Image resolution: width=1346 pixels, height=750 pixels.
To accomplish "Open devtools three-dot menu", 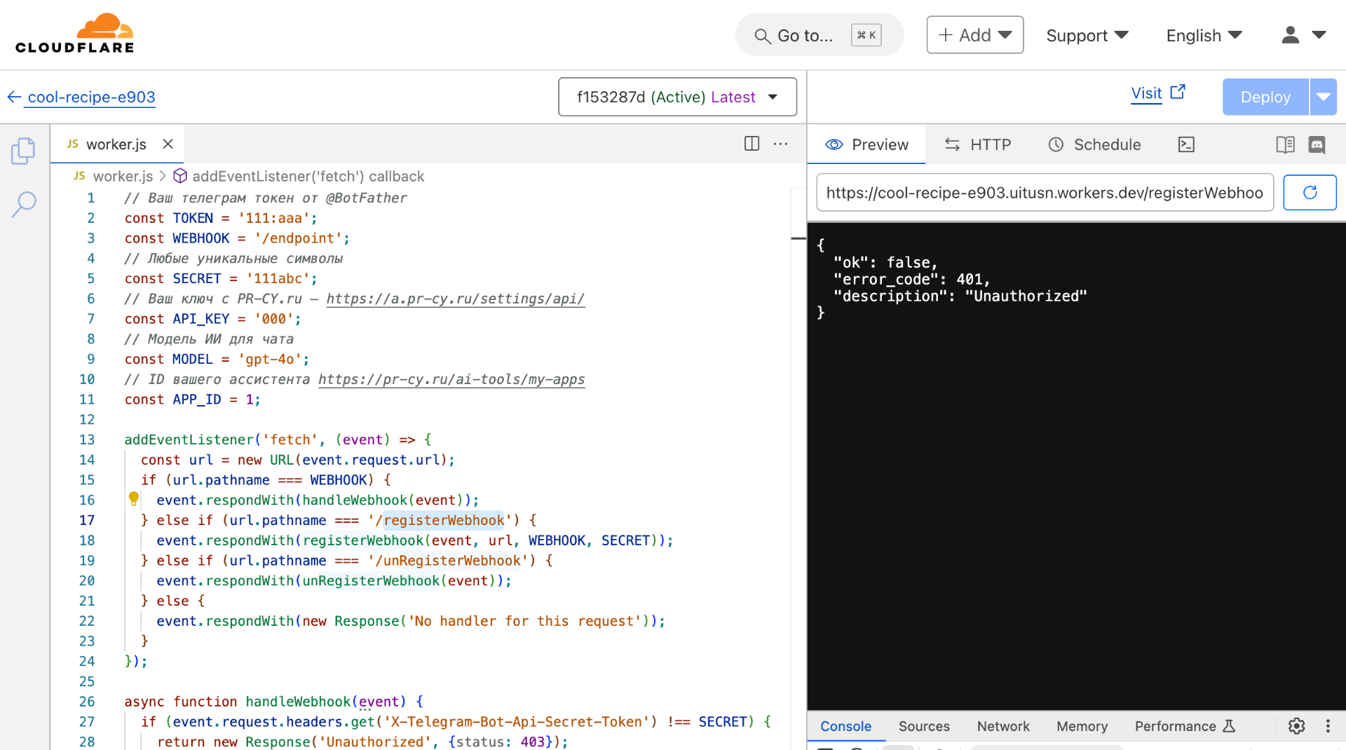I will 1328,726.
